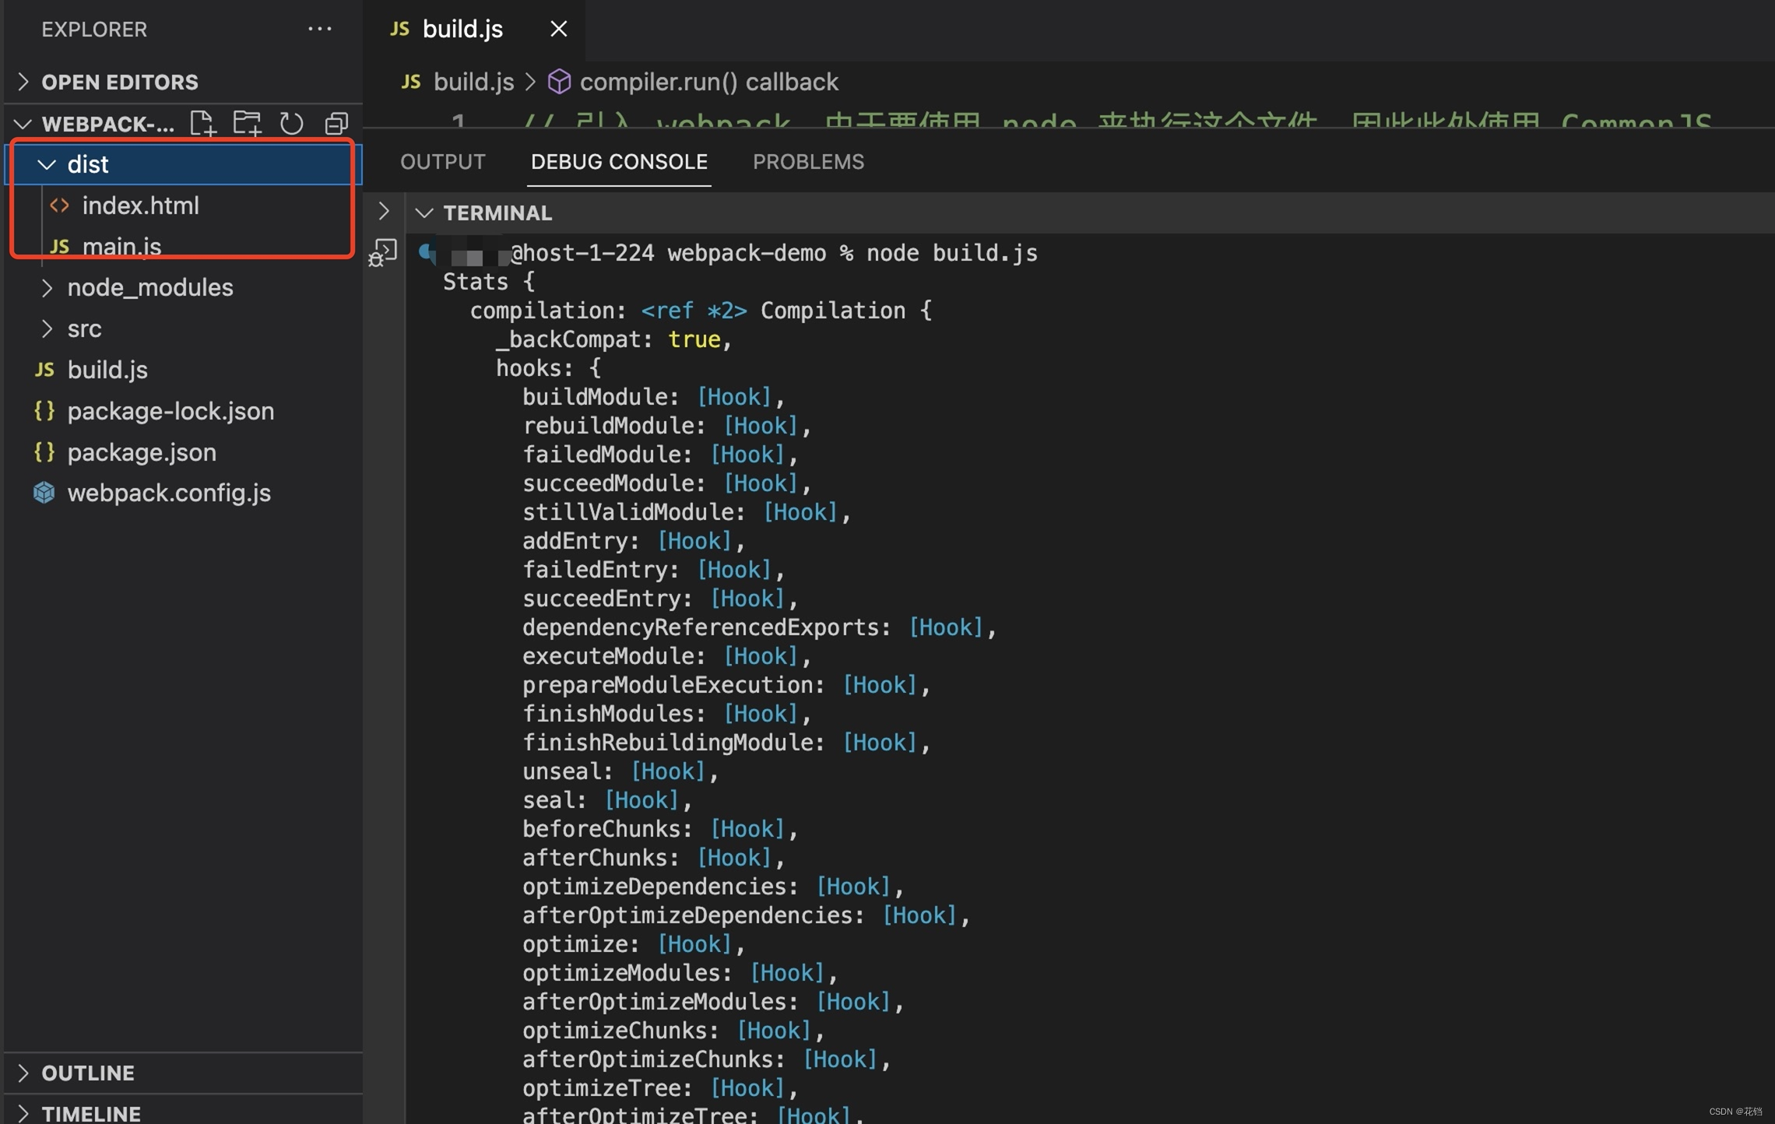Open Explorer's Views and More Actions menu
This screenshot has height=1124, width=1775.
(x=320, y=29)
